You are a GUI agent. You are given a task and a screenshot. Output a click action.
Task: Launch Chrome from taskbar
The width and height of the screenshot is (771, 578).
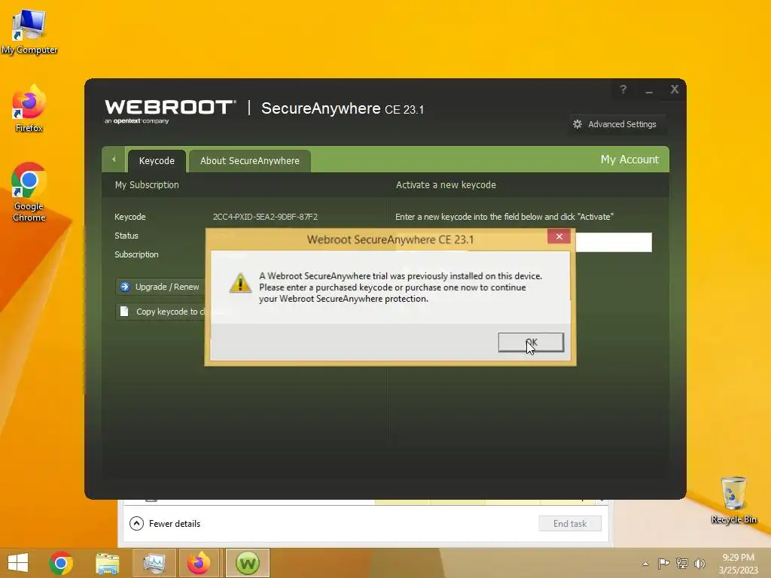[x=61, y=563]
